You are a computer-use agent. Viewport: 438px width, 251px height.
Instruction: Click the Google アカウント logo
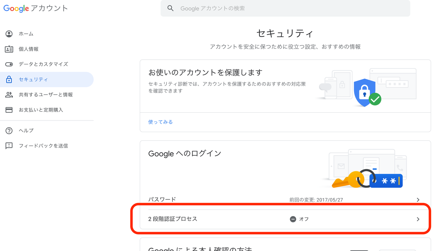pyautogui.click(x=36, y=8)
